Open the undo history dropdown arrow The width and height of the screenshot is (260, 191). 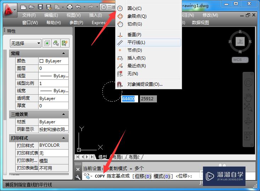click(84, 7)
